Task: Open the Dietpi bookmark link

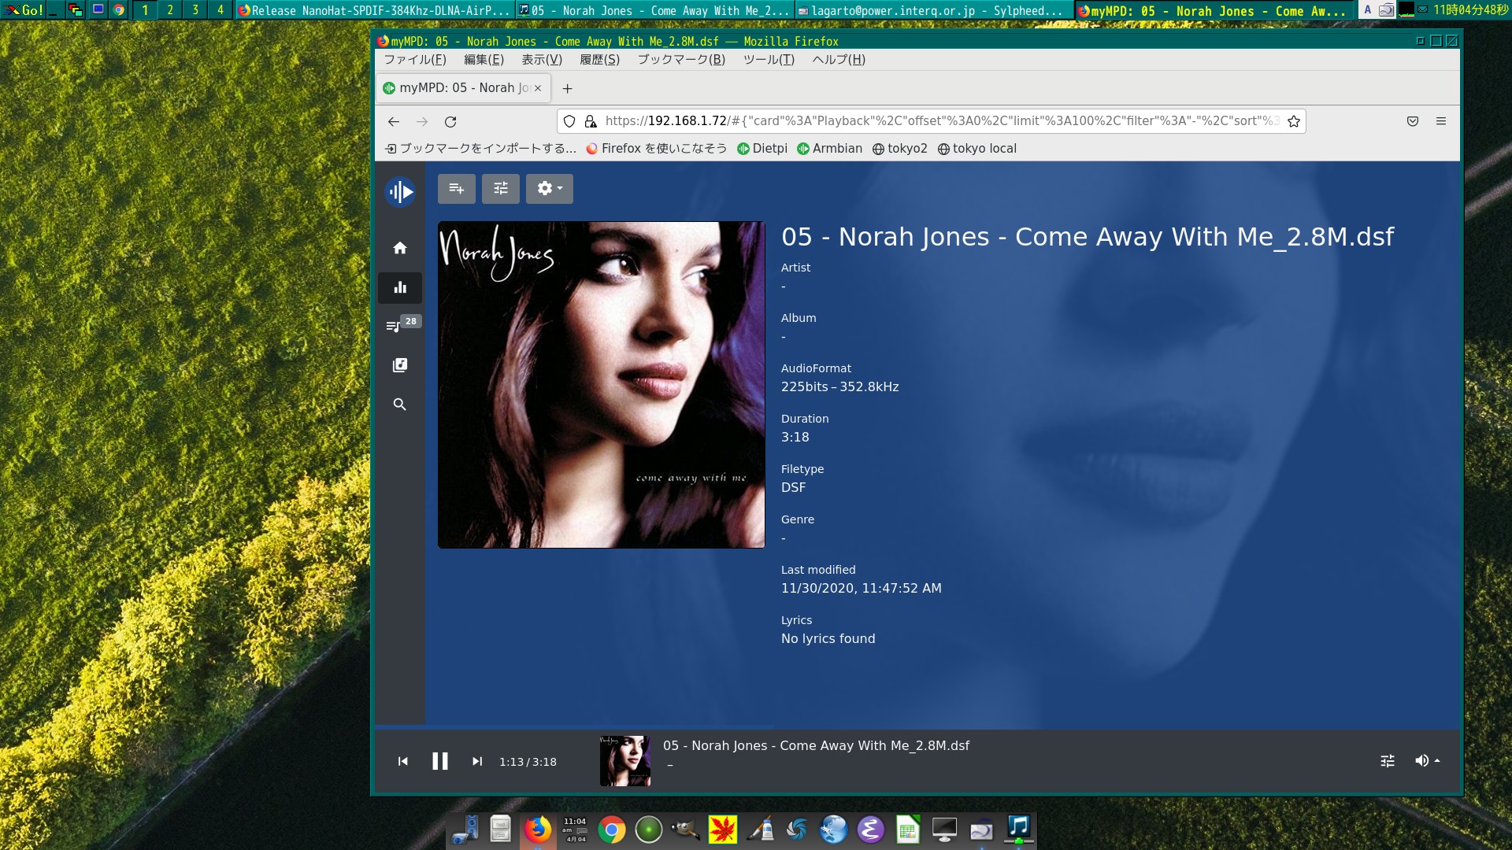Action: pos(762,149)
